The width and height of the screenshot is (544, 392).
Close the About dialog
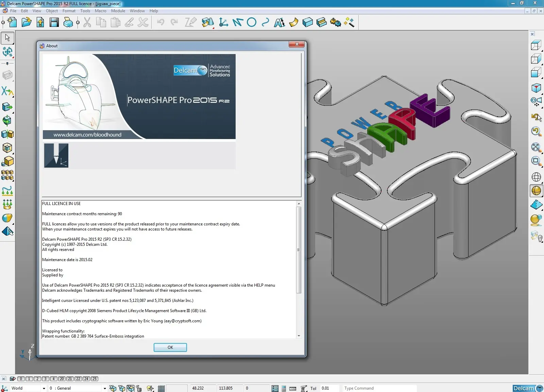point(297,45)
